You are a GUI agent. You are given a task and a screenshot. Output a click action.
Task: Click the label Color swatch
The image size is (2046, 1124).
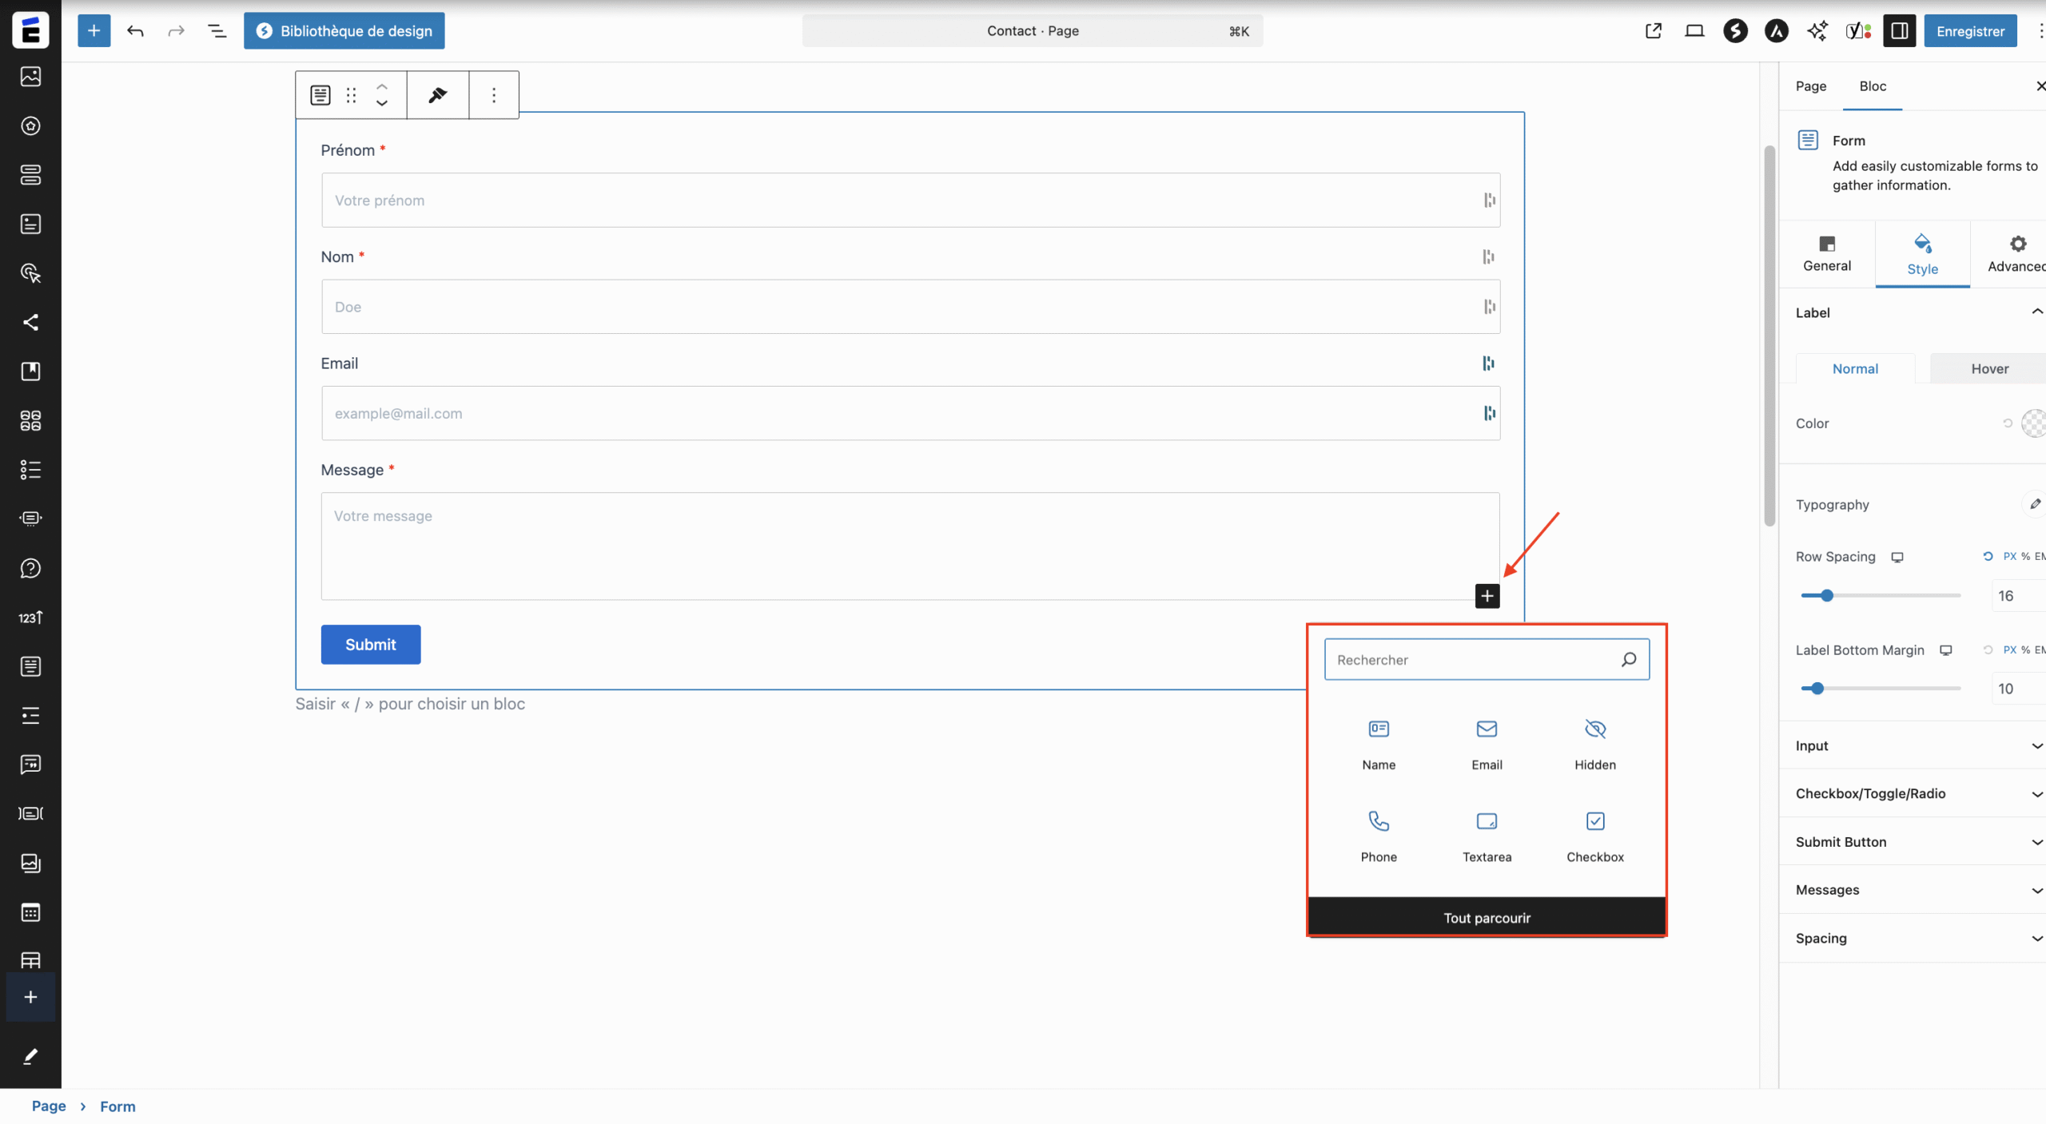[2033, 423]
